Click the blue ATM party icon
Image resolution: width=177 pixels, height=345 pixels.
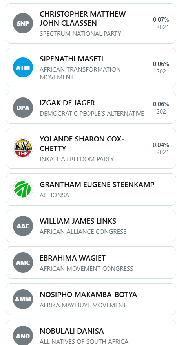(x=23, y=68)
